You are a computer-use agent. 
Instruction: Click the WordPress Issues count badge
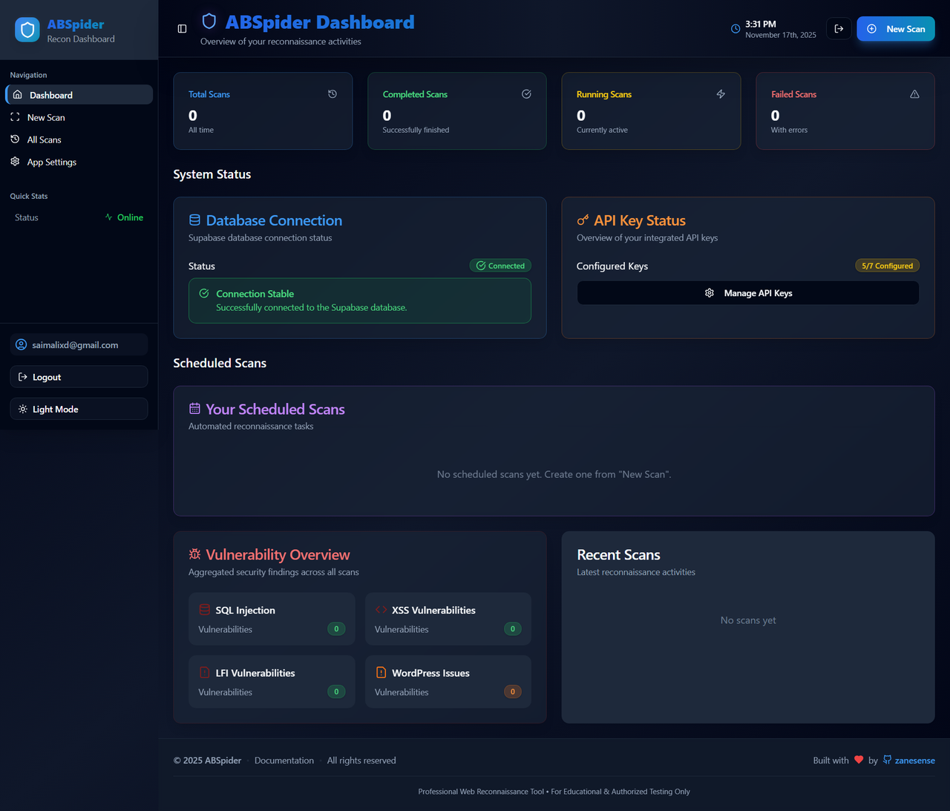513,692
